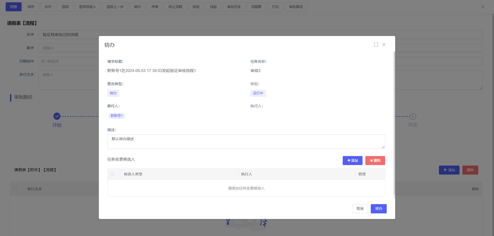Screen dimensions: 494x236
Task: Click the 开始 checkmark step icon
Action: pos(57,116)
